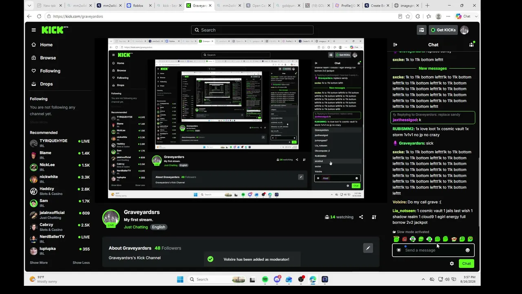The image size is (522, 294).
Task: Send message with Chat button
Action: [x=467, y=264]
